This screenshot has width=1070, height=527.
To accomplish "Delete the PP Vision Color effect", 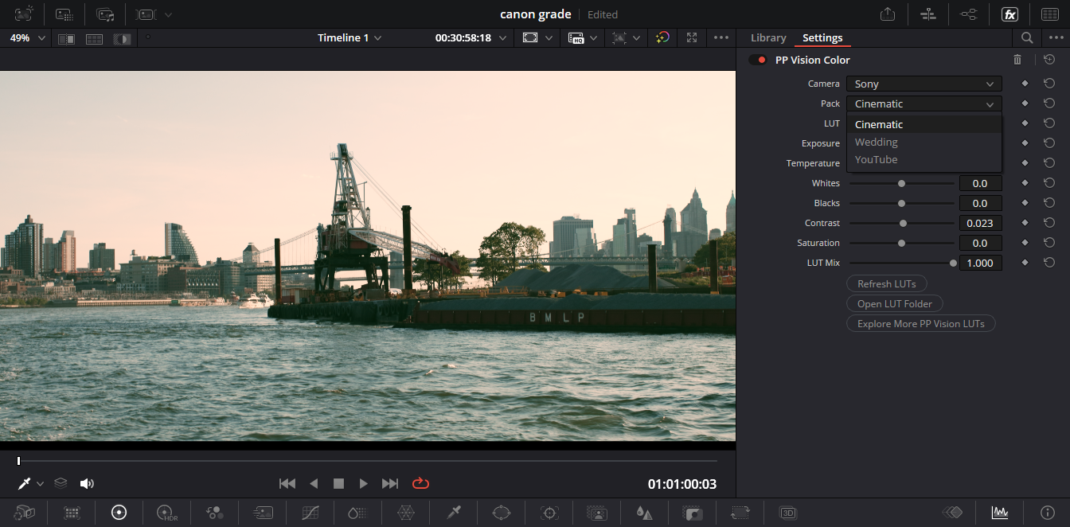I will click(x=1017, y=60).
